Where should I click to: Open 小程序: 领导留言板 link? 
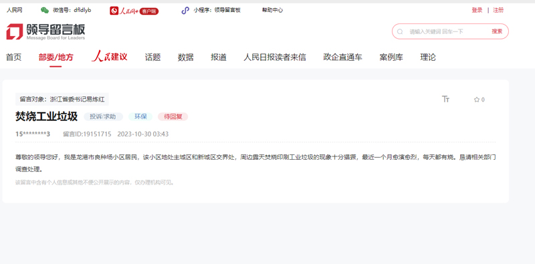(x=217, y=10)
